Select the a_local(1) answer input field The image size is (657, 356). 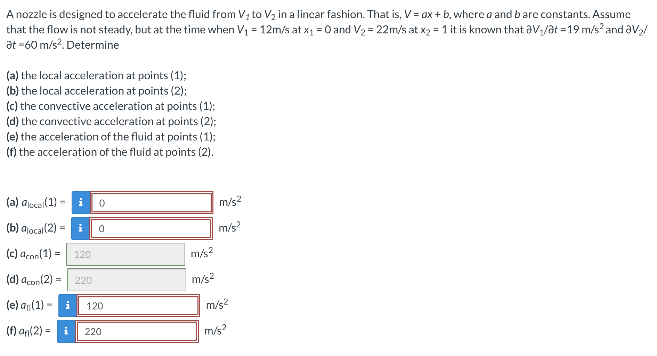[152, 203]
